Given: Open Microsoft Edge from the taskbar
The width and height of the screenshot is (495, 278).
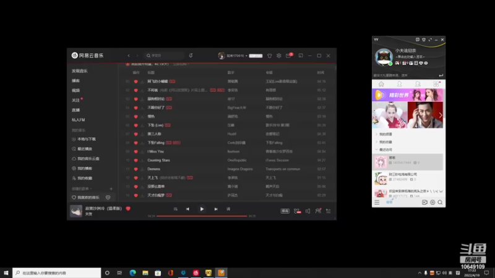Looking at the screenshot, I should pos(132,272).
